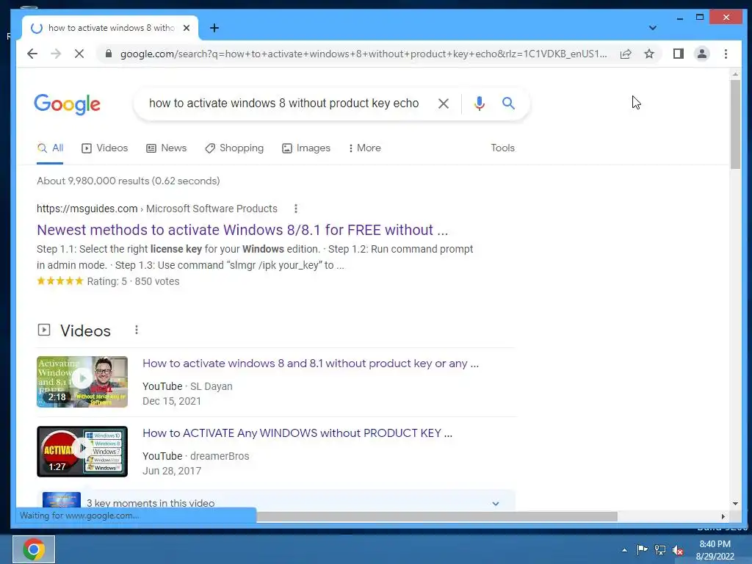
Task: Click 'Rating: 5 · 850 votes' text
Action: click(133, 281)
